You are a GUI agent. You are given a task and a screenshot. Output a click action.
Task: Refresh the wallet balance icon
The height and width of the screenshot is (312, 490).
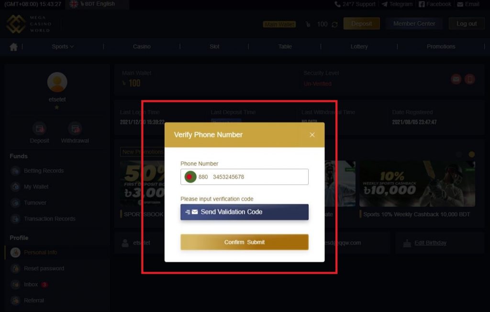[x=334, y=24]
